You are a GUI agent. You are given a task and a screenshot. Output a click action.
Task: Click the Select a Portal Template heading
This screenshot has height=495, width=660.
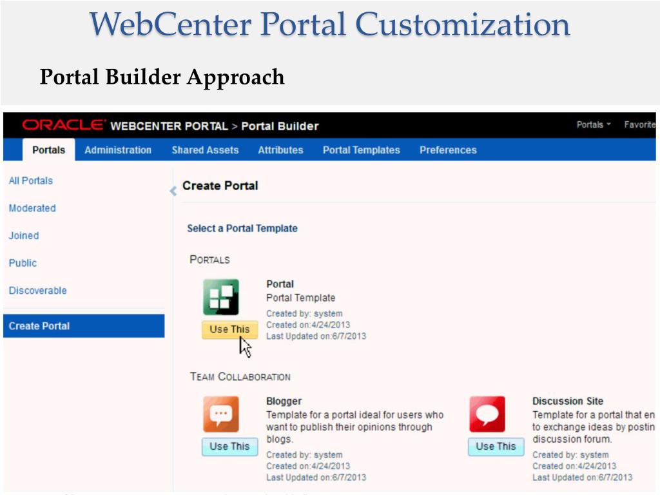[242, 228]
